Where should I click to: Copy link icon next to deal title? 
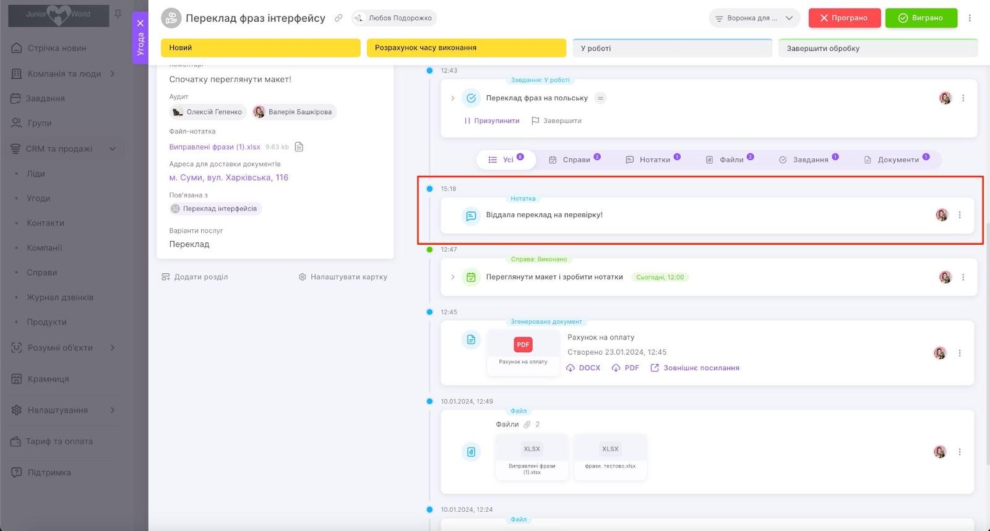[x=338, y=18]
